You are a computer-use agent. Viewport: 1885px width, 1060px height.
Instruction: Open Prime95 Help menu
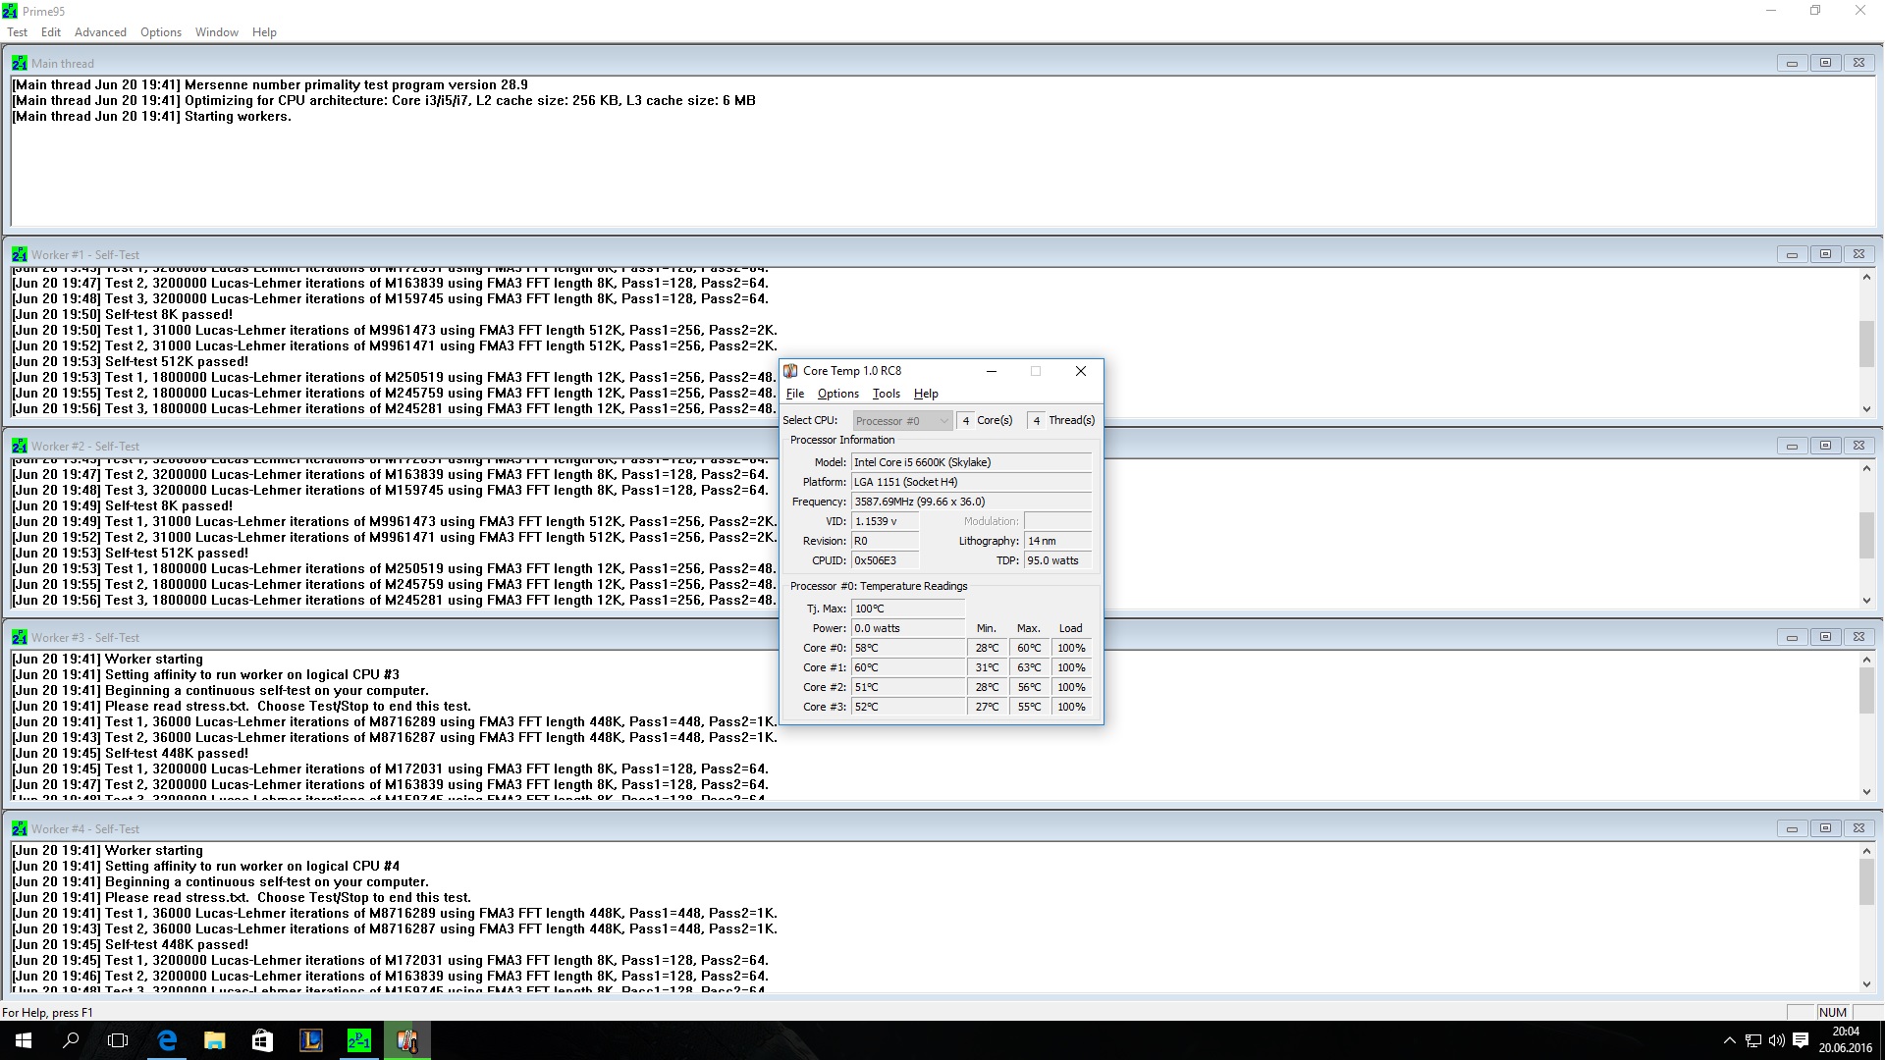click(x=264, y=32)
